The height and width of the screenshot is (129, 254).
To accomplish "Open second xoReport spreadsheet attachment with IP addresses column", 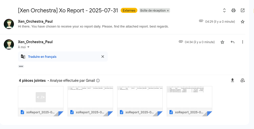I will (x=90, y=101).
